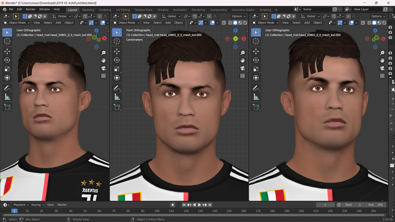Select the Cursor tool in the middle viewport

click(x=117, y=41)
